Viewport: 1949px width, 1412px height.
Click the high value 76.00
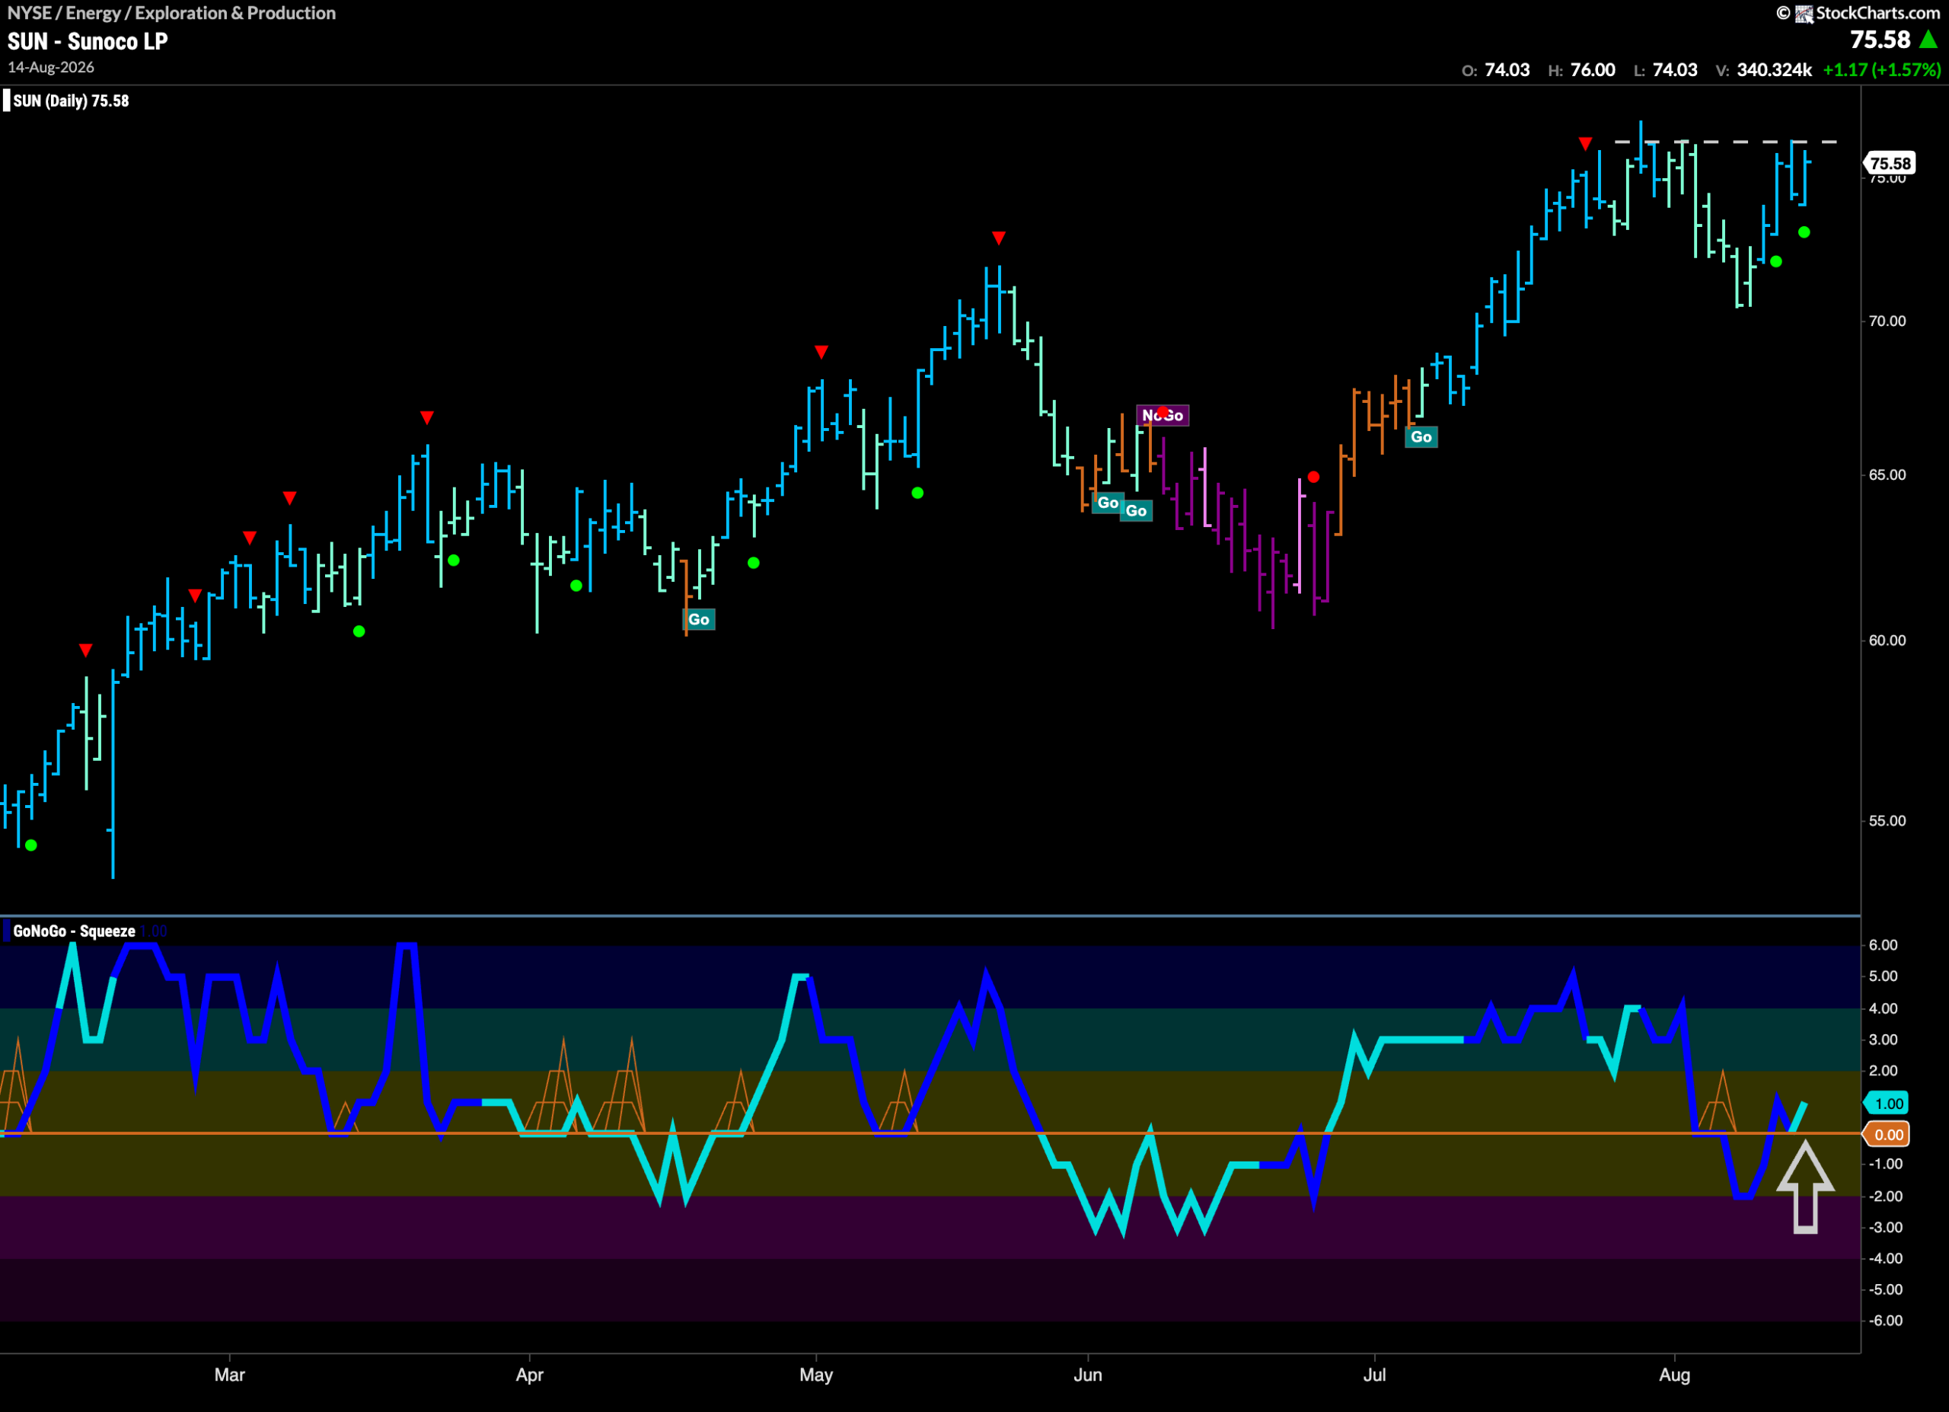pos(1593,71)
